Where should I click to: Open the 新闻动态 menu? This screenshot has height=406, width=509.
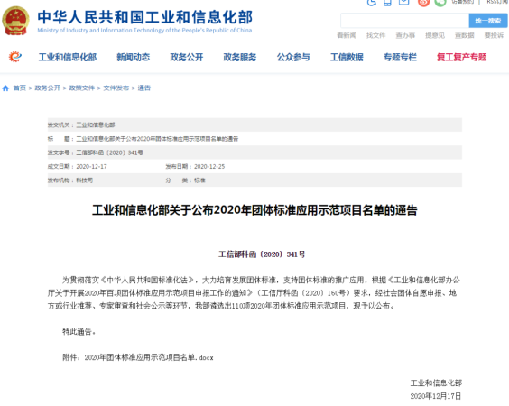point(133,57)
